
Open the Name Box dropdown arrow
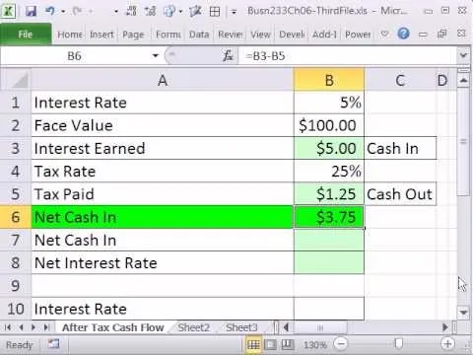pos(156,56)
